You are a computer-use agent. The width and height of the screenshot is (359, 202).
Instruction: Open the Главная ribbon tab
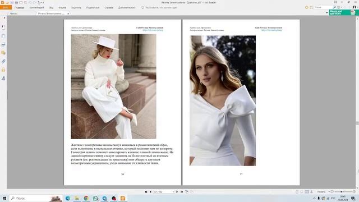19,7
